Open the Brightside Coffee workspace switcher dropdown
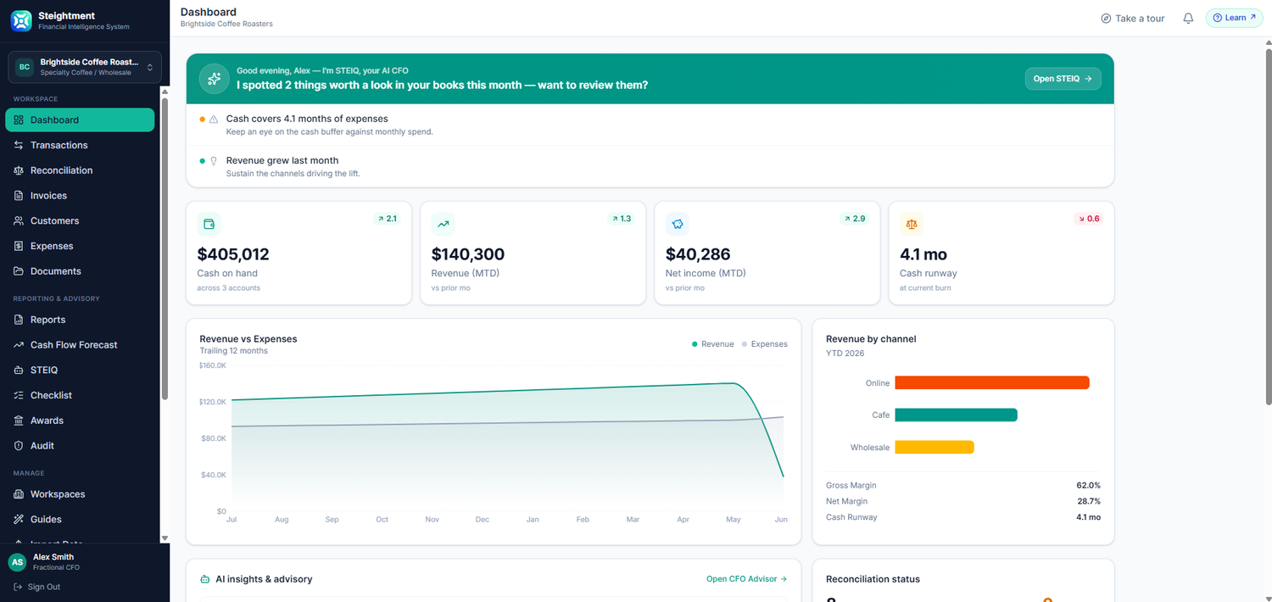1272x602 pixels. (85, 67)
